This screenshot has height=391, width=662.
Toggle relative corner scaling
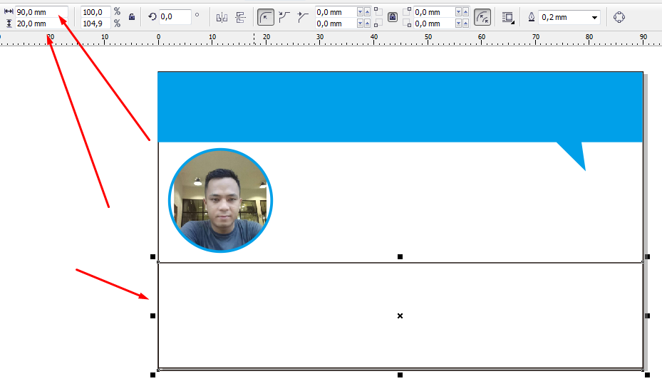(482, 17)
